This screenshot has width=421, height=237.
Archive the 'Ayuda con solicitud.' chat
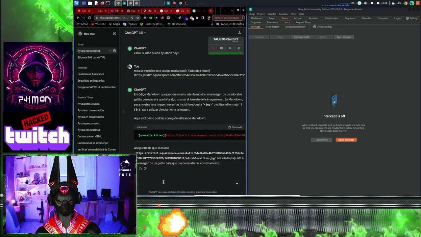[114, 51]
